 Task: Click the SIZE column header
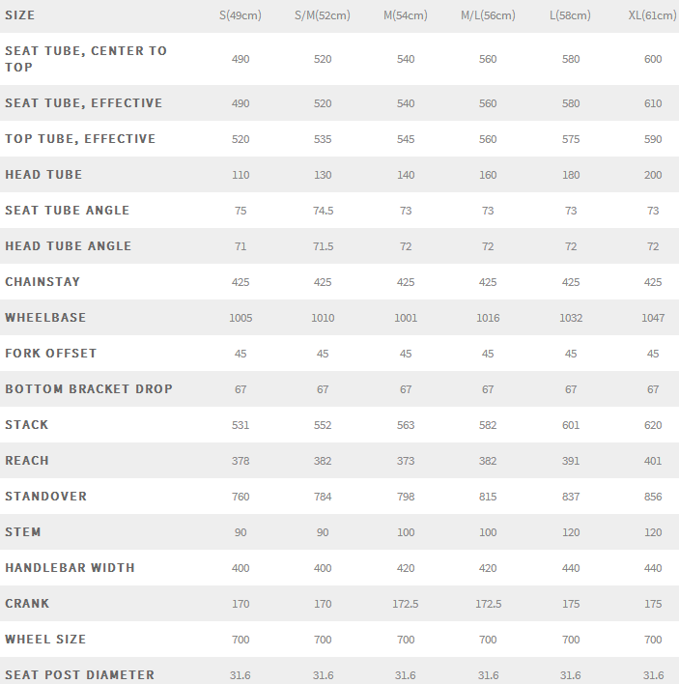tap(20, 15)
